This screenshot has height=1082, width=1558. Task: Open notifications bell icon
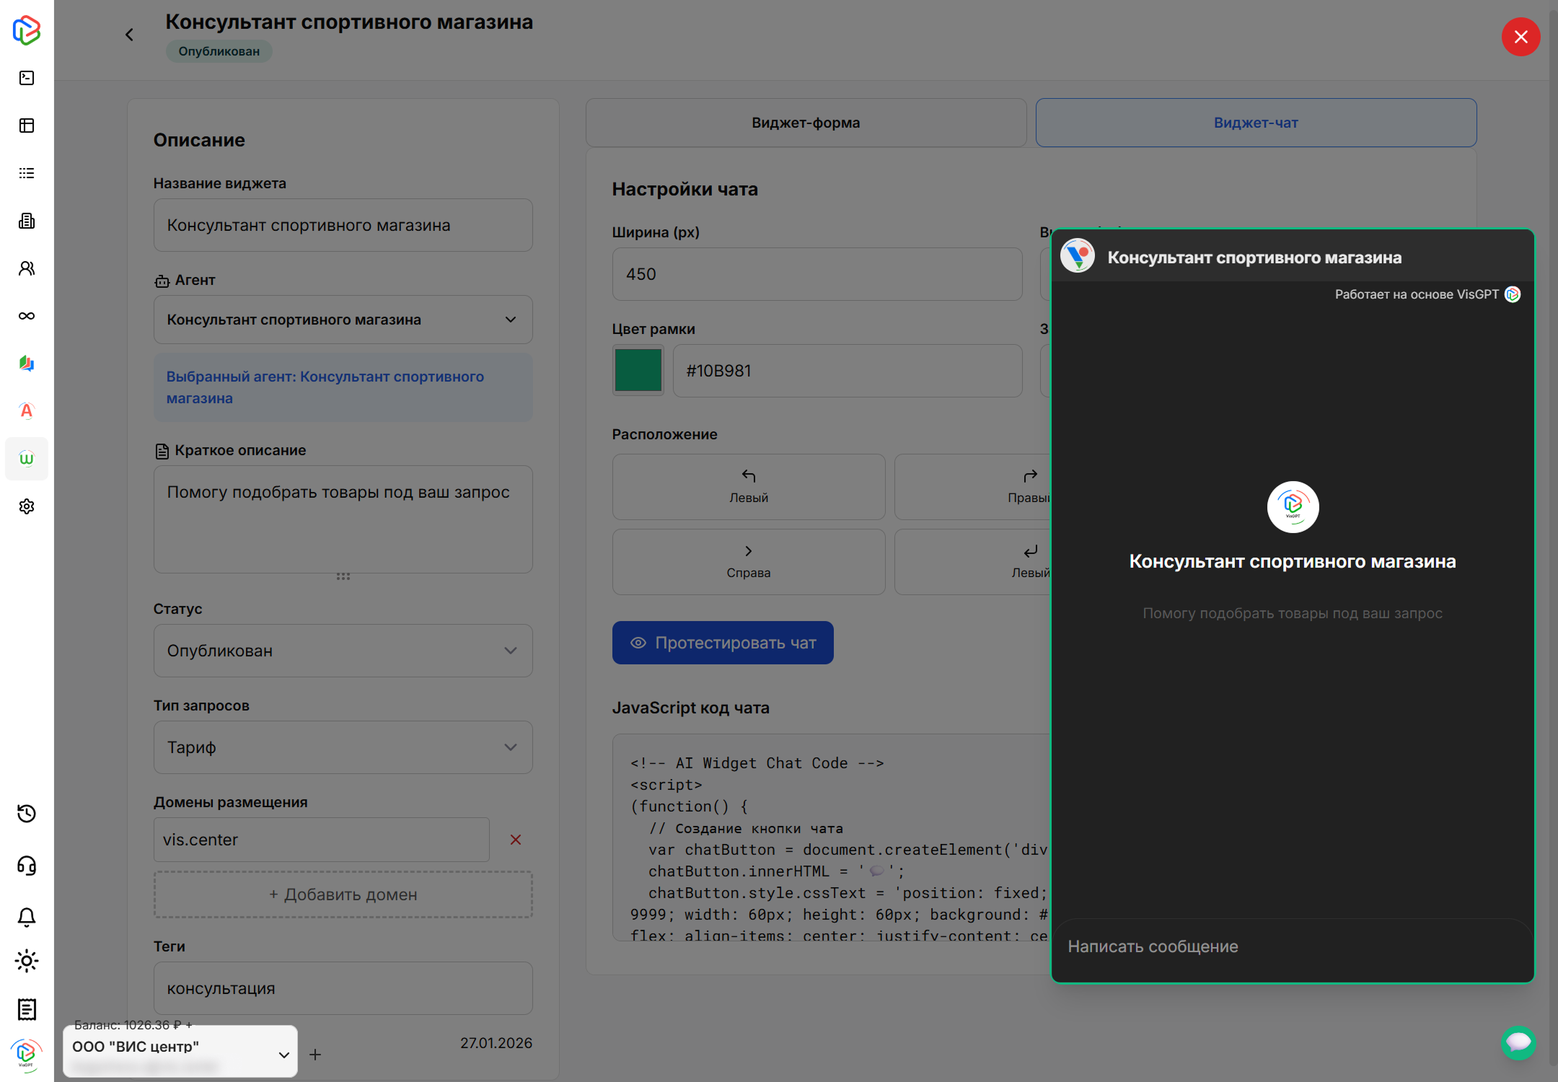coord(27,917)
